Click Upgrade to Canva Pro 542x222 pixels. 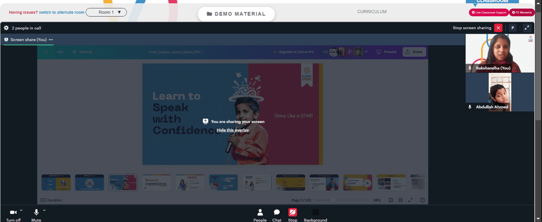point(293,52)
